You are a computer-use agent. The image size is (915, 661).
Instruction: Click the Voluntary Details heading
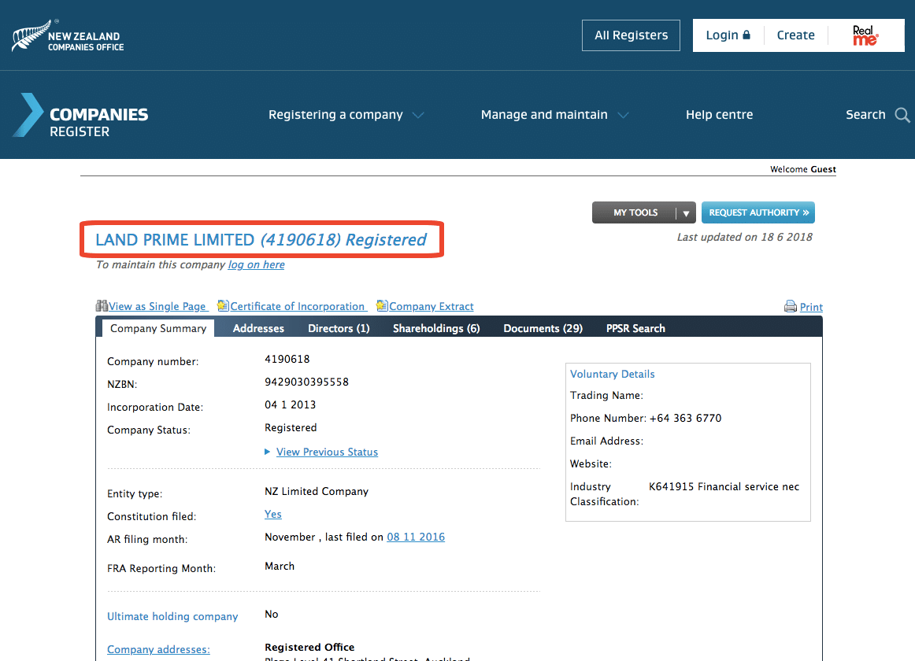[x=612, y=374]
